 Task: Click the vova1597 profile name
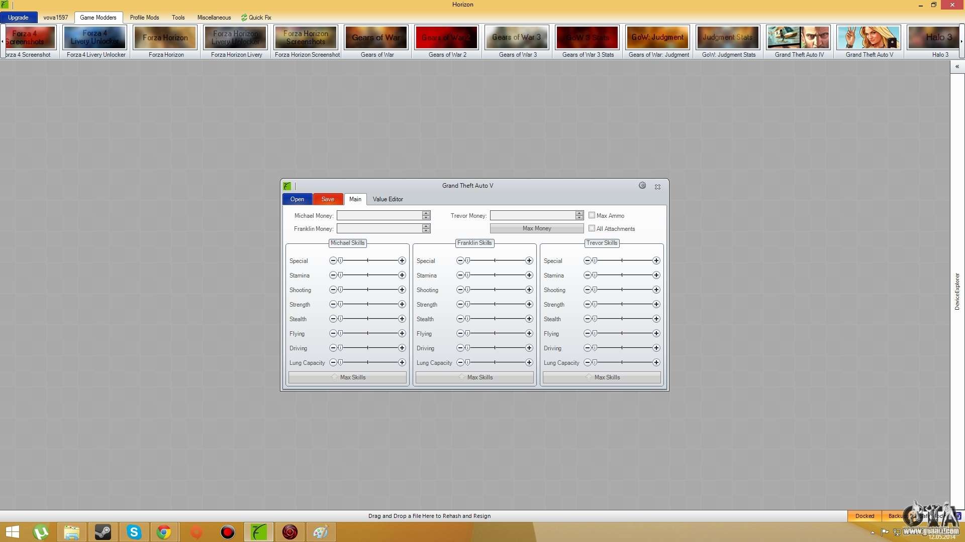coord(55,18)
